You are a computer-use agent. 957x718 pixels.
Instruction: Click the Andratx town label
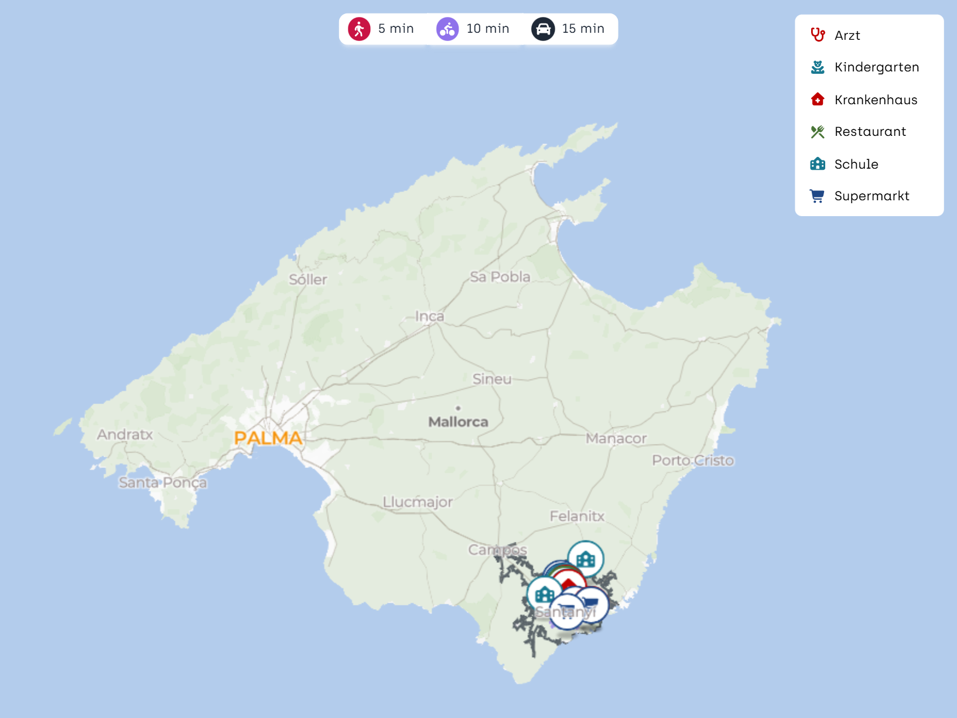125,435
